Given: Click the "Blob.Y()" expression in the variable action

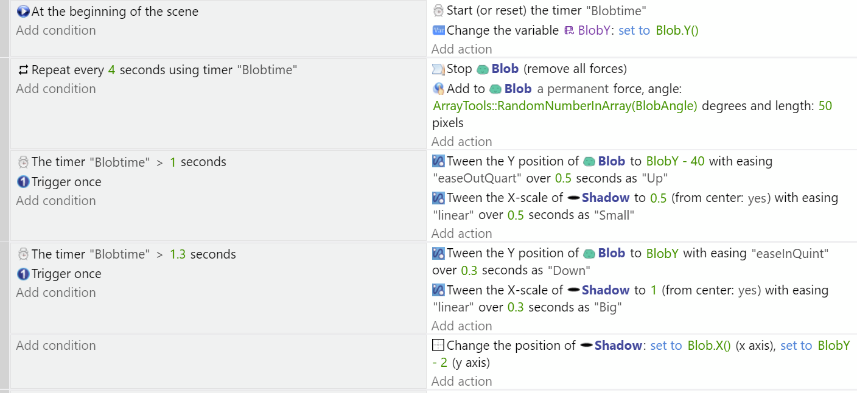Looking at the screenshot, I should pyautogui.click(x=677, y=30).
